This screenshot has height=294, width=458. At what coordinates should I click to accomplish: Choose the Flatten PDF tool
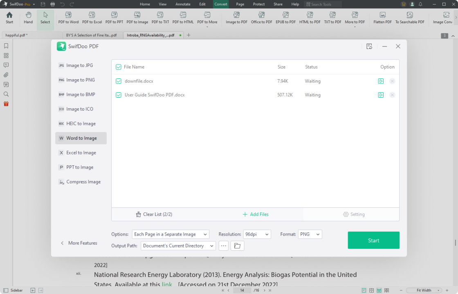(x=382, y=18)
